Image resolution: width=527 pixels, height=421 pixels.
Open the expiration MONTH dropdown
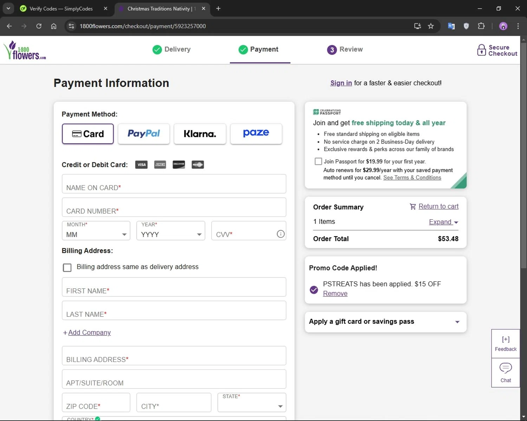coord(96,230)
